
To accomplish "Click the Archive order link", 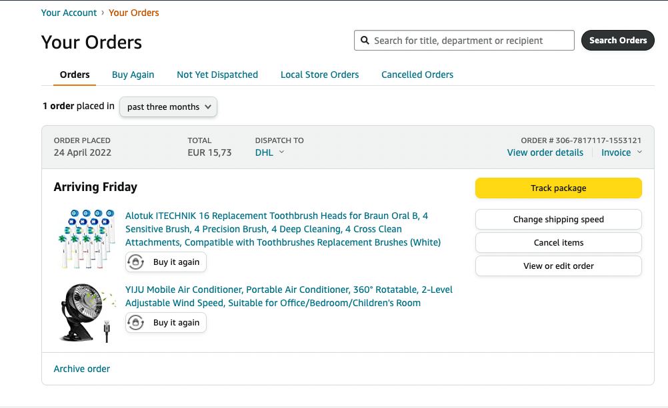I will [x=82, y=369].
